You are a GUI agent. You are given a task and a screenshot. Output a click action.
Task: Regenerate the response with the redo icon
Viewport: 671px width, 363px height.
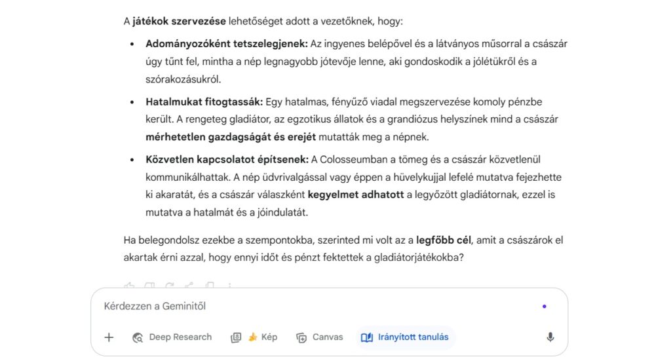[x=170, y=286]
